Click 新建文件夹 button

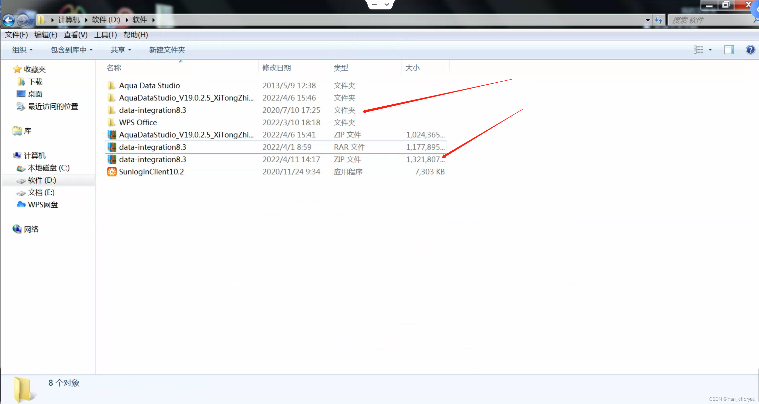[x=167, y=50]
